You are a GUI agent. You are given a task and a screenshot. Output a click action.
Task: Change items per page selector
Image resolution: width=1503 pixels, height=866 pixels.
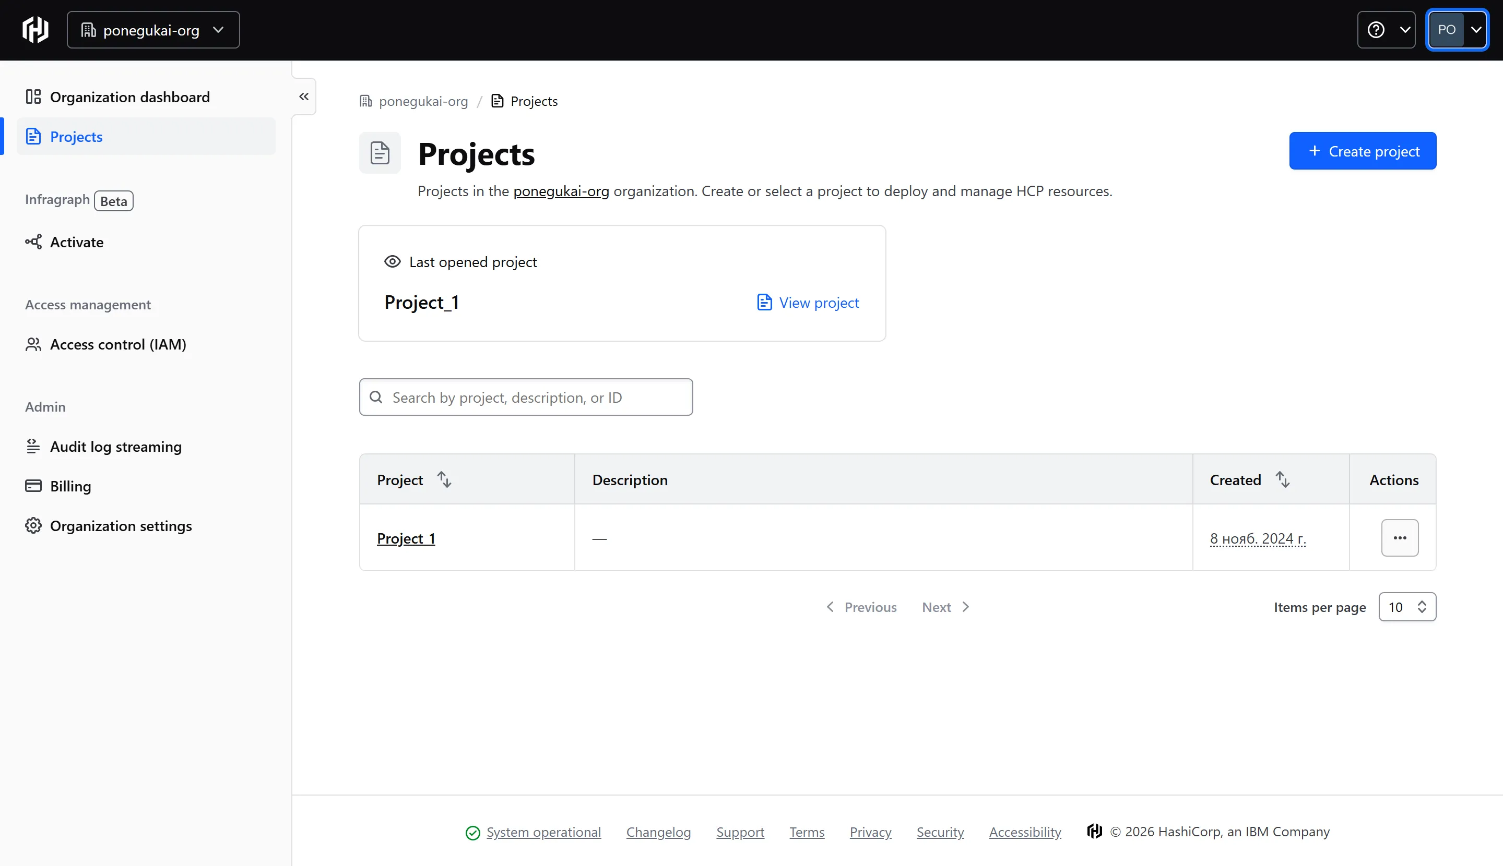click(1407, 607)
